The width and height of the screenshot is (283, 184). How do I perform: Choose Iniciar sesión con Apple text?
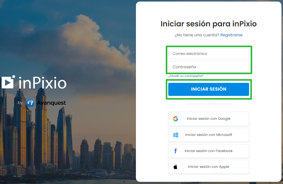click(208, 167)
